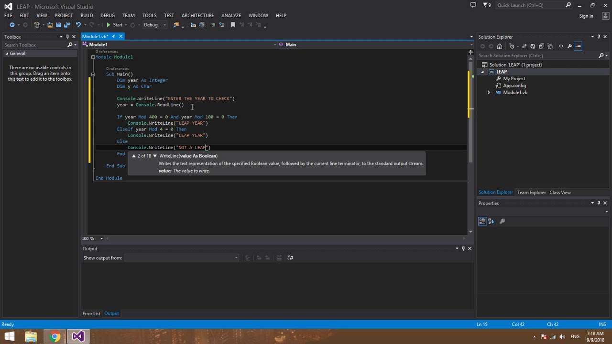Screen dimensions: 612x344
Task: Open the active documents list dropdown
Action: click(471, 36)
